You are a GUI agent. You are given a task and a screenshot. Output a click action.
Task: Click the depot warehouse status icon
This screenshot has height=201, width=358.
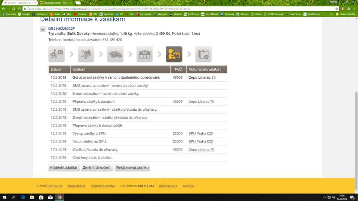tap(145, 54)
